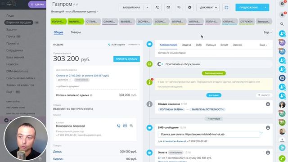Screen dimensions: 288x162
Task: Click the Оставьте комментарий input field
Action: click(x=214, y=53)
